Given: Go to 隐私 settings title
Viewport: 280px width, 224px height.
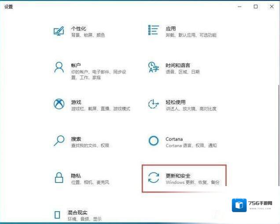Looking at the screenshot, I should coord(76,175).
